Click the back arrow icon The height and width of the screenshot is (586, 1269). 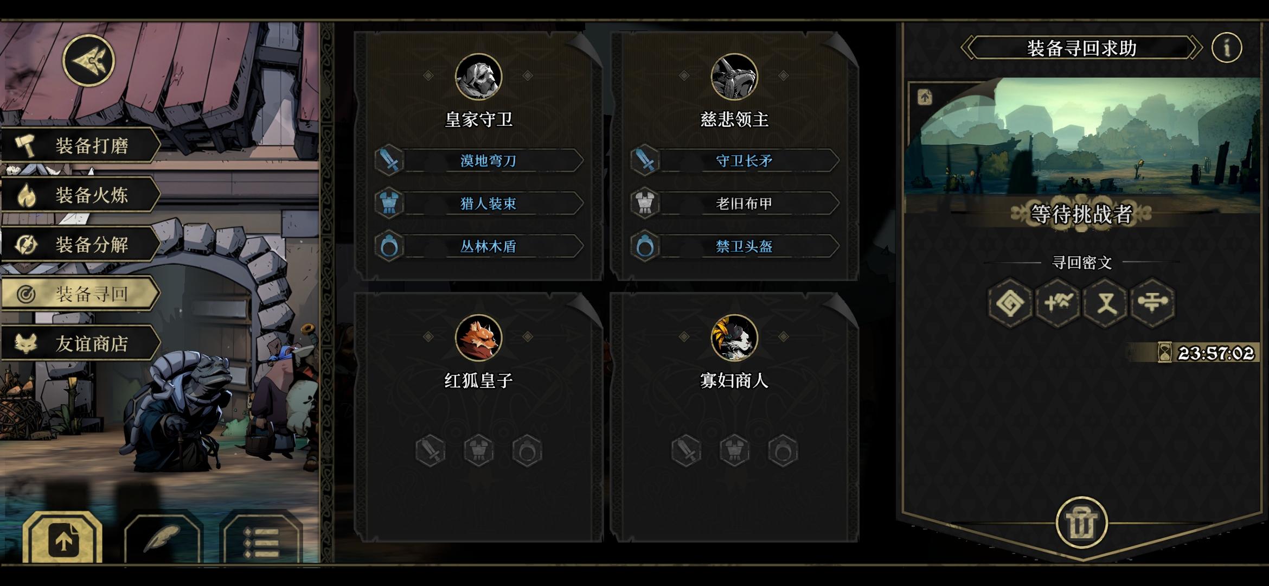coord(89,60)
